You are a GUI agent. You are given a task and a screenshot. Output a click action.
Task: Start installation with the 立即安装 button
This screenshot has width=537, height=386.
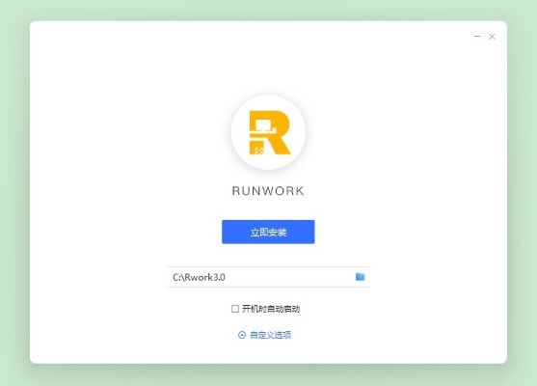coord(268,232)
